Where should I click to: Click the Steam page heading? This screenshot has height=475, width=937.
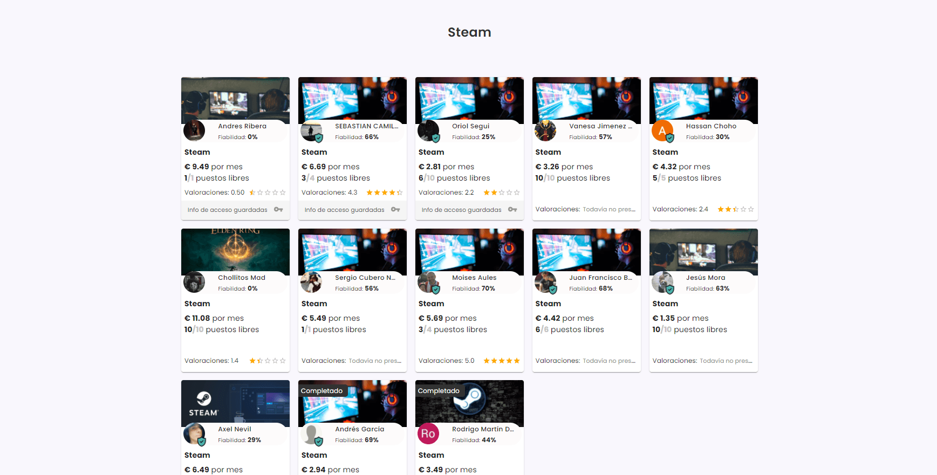(x=469, y=32)
